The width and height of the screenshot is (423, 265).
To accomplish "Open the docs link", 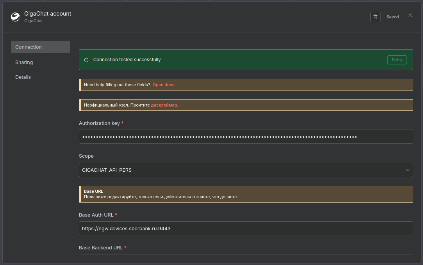I will pyautogui.click(x=164, y=85).
